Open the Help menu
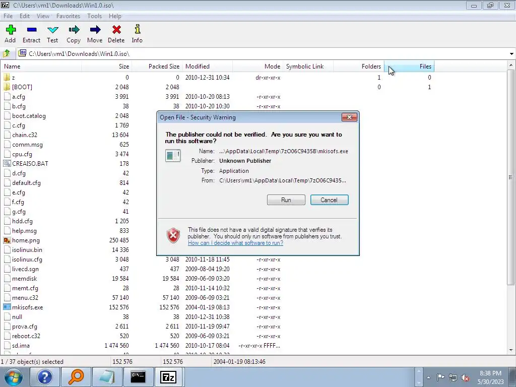Viewport: 516px width, 387px height. coord(115,16)
